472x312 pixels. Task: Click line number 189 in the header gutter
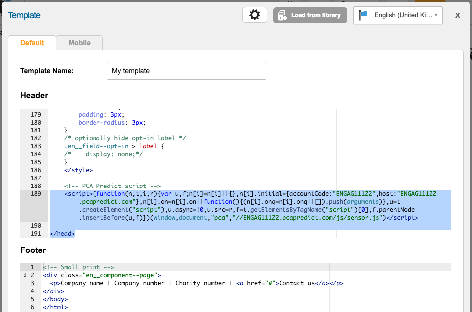35,194
